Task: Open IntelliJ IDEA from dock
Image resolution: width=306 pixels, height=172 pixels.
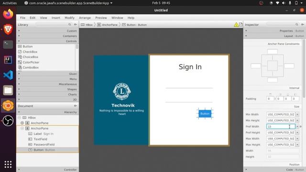Action: tap(8, 60)
